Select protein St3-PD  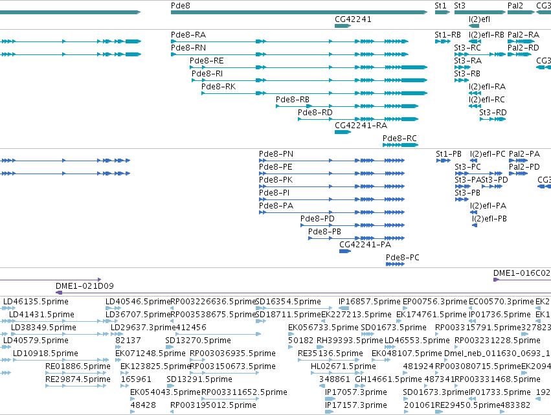(x=492, y=186)
